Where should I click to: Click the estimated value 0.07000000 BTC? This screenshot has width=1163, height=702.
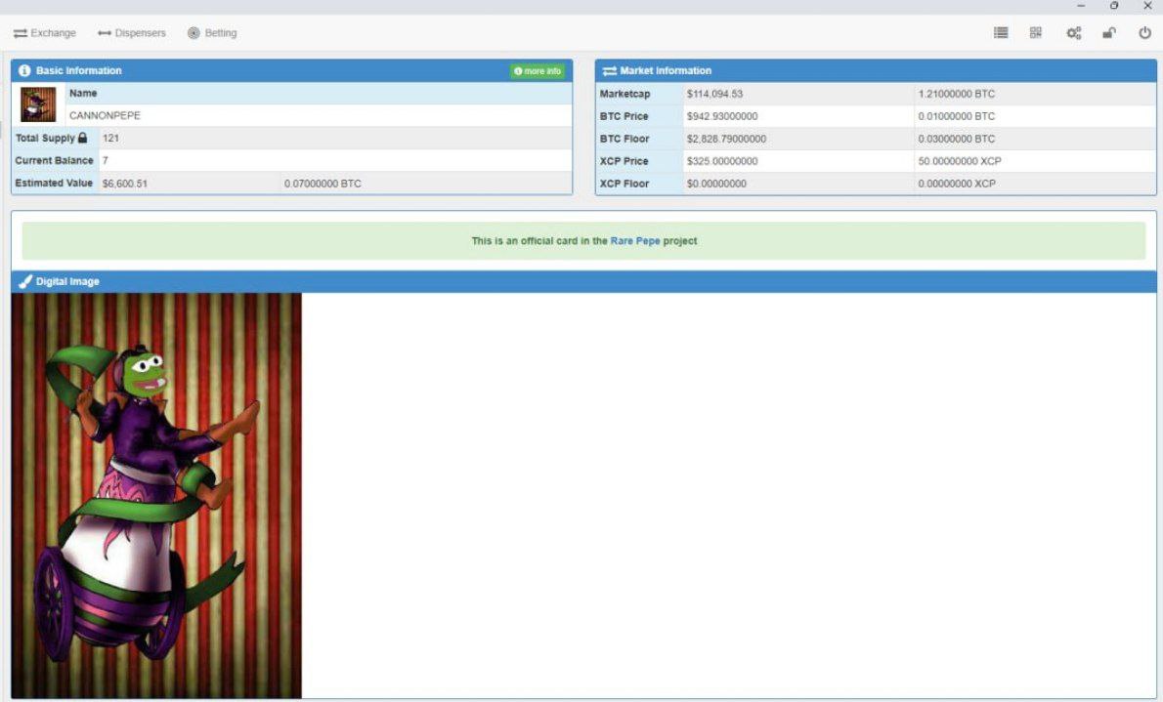tap(323, 184)
